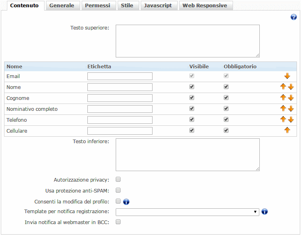This screenshot has width=301, height=235.
Task: Enable Consenti la modifica del profilo checkbox
Action: click(118, 201)
